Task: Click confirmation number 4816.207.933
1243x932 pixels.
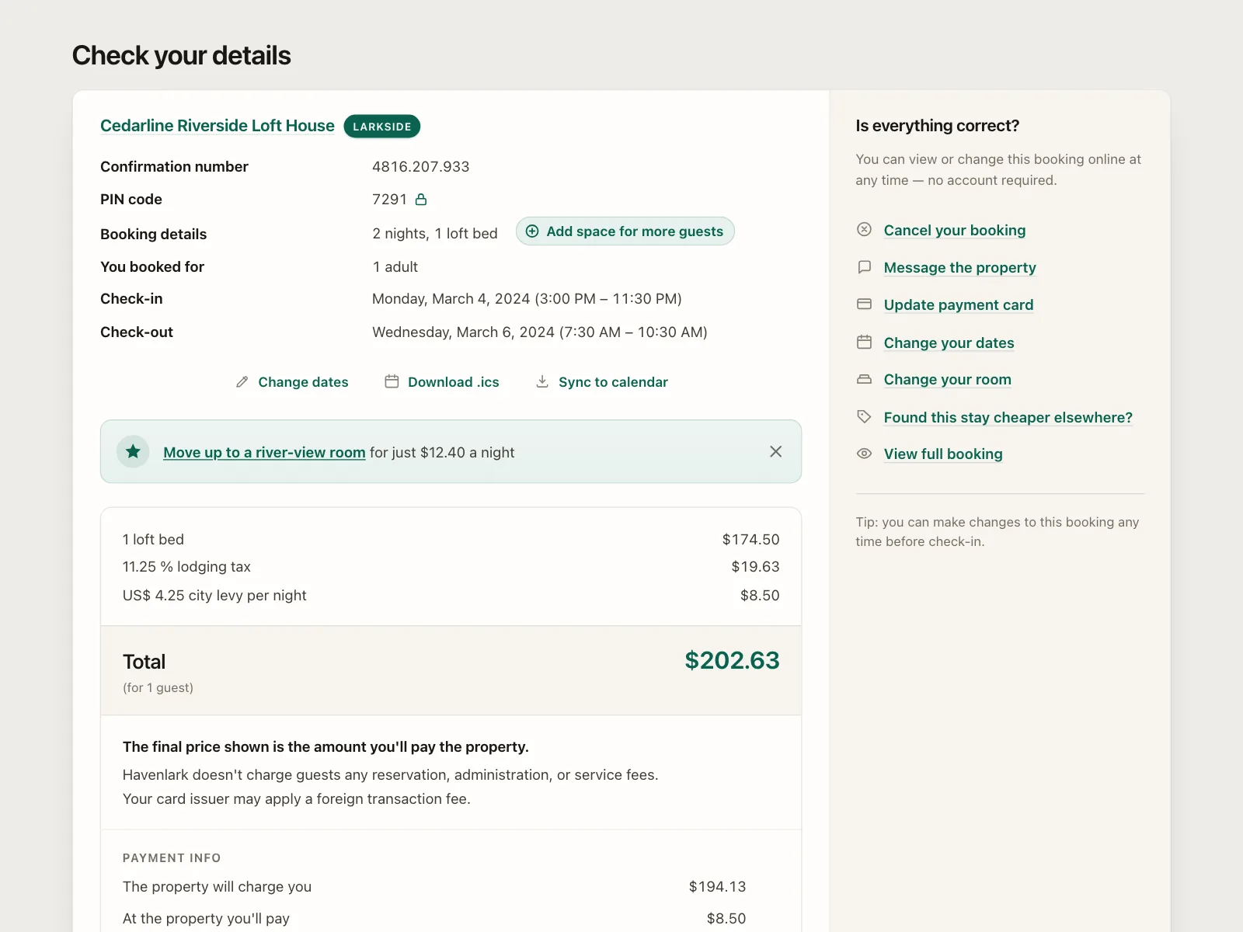Action: [421, 166]
